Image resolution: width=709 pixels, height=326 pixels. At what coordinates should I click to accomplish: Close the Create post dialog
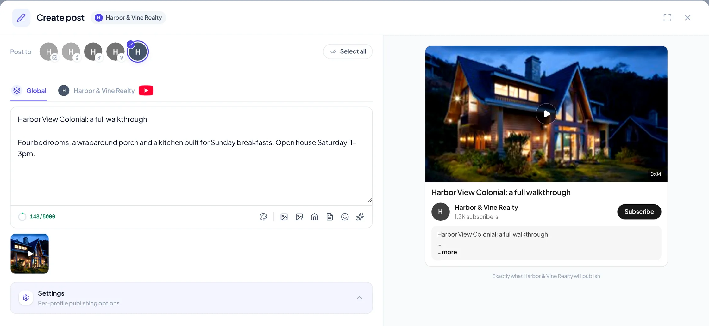click(x=687, y=18)
